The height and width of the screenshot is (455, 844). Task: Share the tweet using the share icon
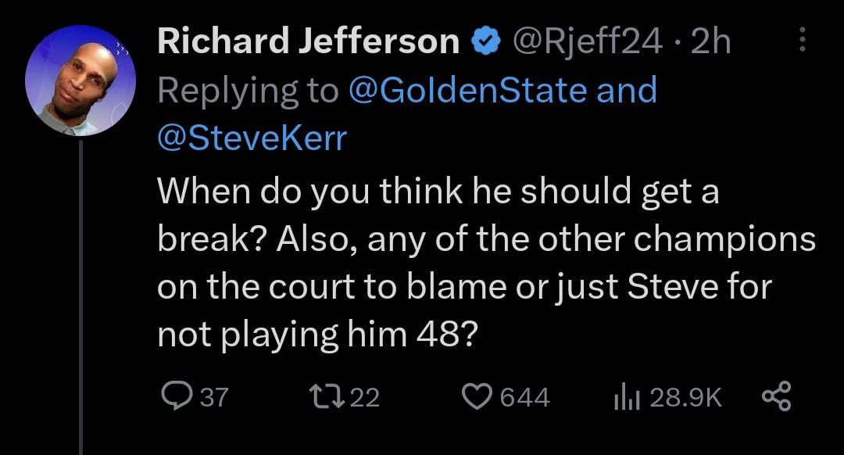pos(777,397)
